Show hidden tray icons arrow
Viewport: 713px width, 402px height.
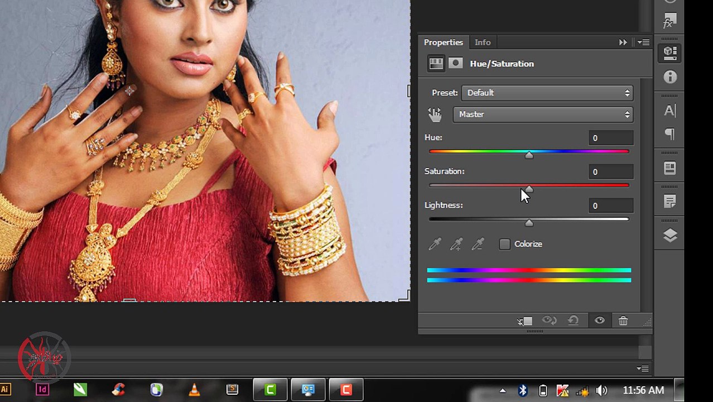coord(503,390)
